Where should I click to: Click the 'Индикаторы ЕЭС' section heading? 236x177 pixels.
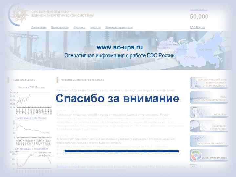(x=24, y=80)
